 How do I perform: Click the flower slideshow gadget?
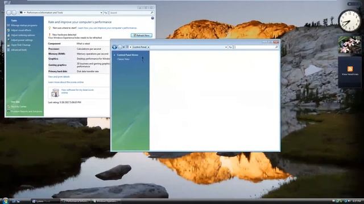350,45
